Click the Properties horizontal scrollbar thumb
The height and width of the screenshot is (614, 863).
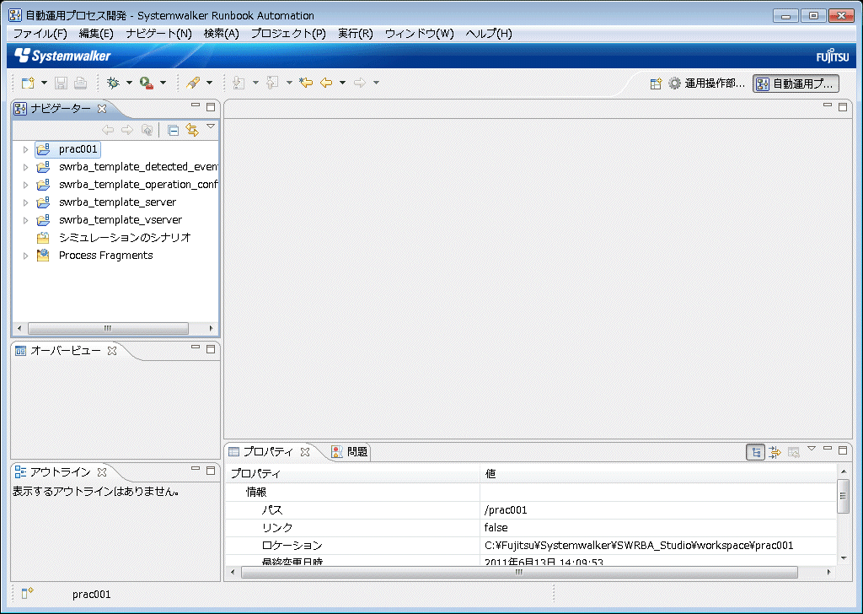pos(519,572)
